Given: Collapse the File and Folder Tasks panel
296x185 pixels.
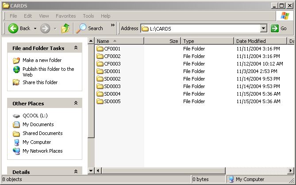Looking at the screenshot, I should pos(76,48).
